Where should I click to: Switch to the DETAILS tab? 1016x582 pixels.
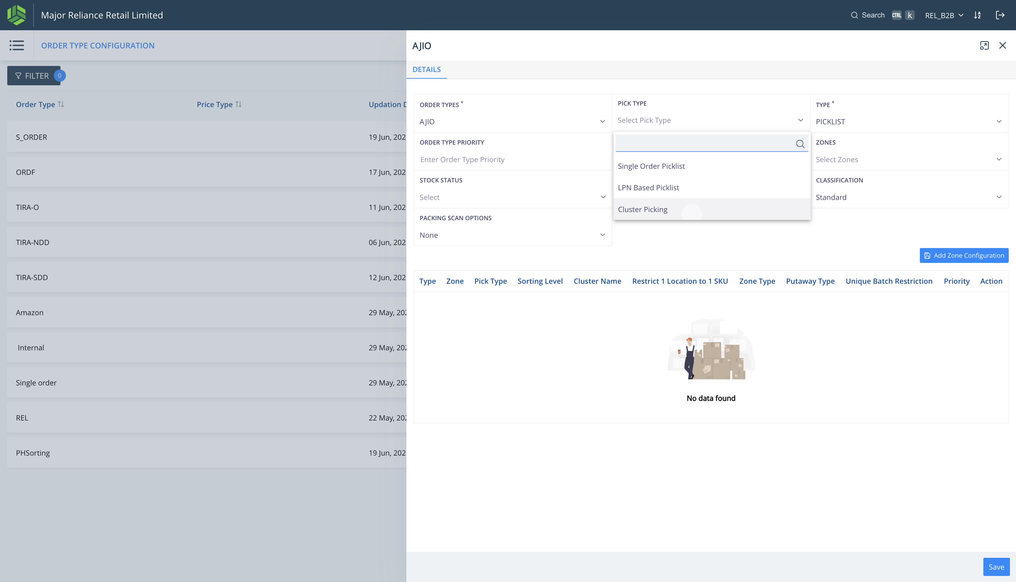pos(426,69)
